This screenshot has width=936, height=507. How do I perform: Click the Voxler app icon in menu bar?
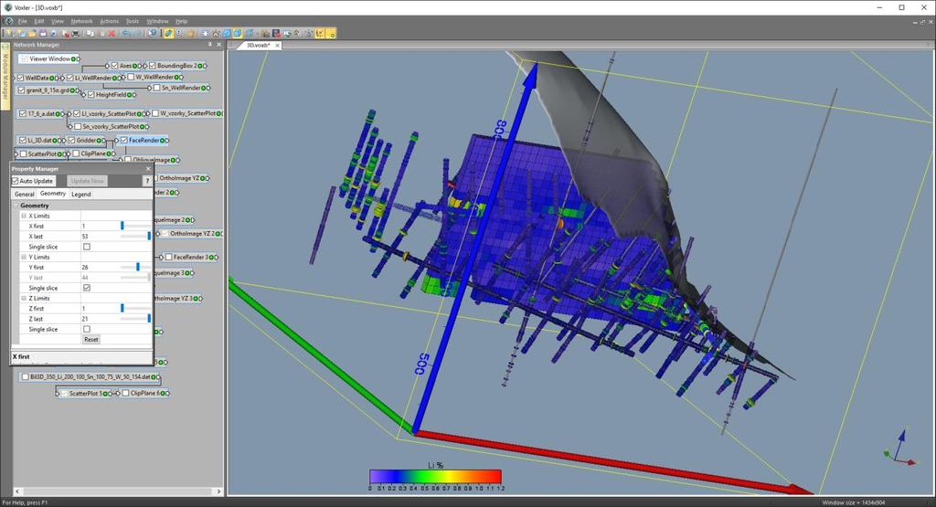(x=8, y=21)
